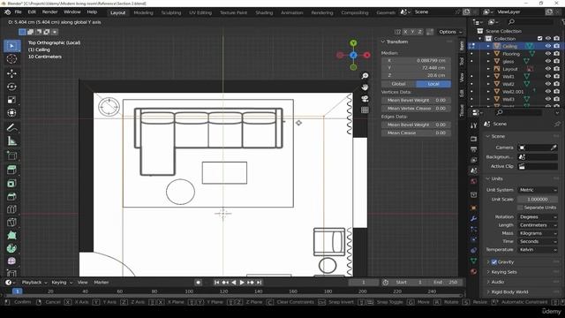This screenshot has height=318, width=565.
Task: Select the Select Box tool
Action: click(11, 46)
